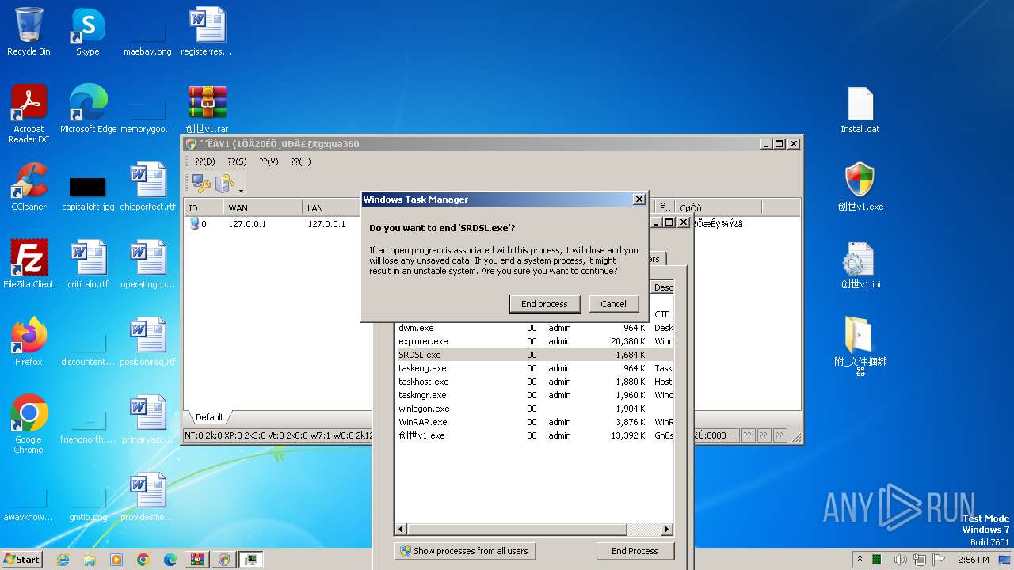Select the host row with ID 0
This screenshot has height=570, width=1014.
pyautogui.click(x=273, y=224)
